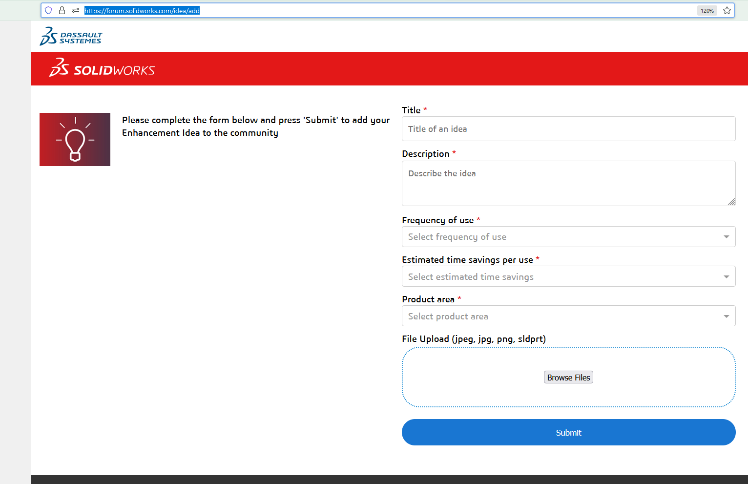Image resolution: width=748 pixels, height=484 pixels.
Task: Click the site security padlock icon
Action: 62,10
